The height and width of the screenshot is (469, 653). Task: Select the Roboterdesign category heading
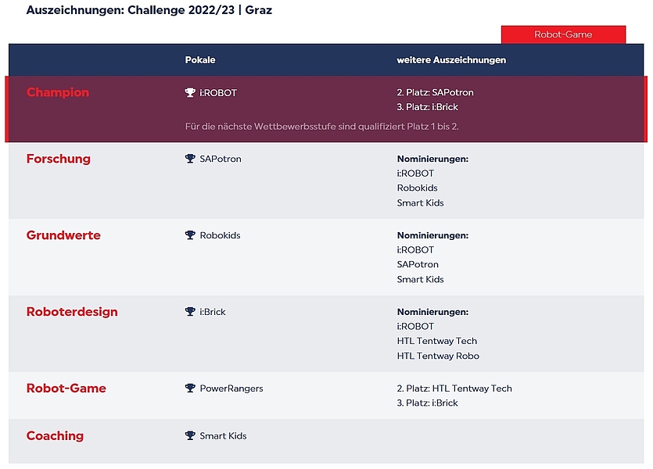[72, 312]
